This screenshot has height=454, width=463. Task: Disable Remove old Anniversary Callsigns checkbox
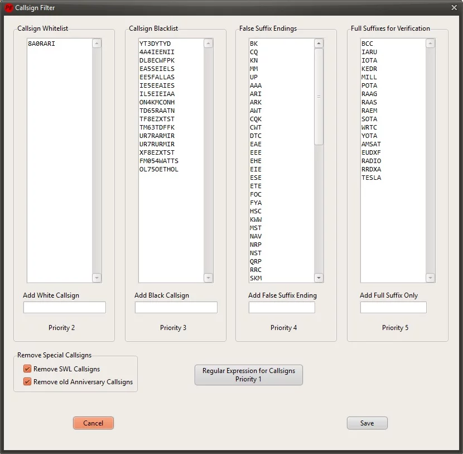27,382
